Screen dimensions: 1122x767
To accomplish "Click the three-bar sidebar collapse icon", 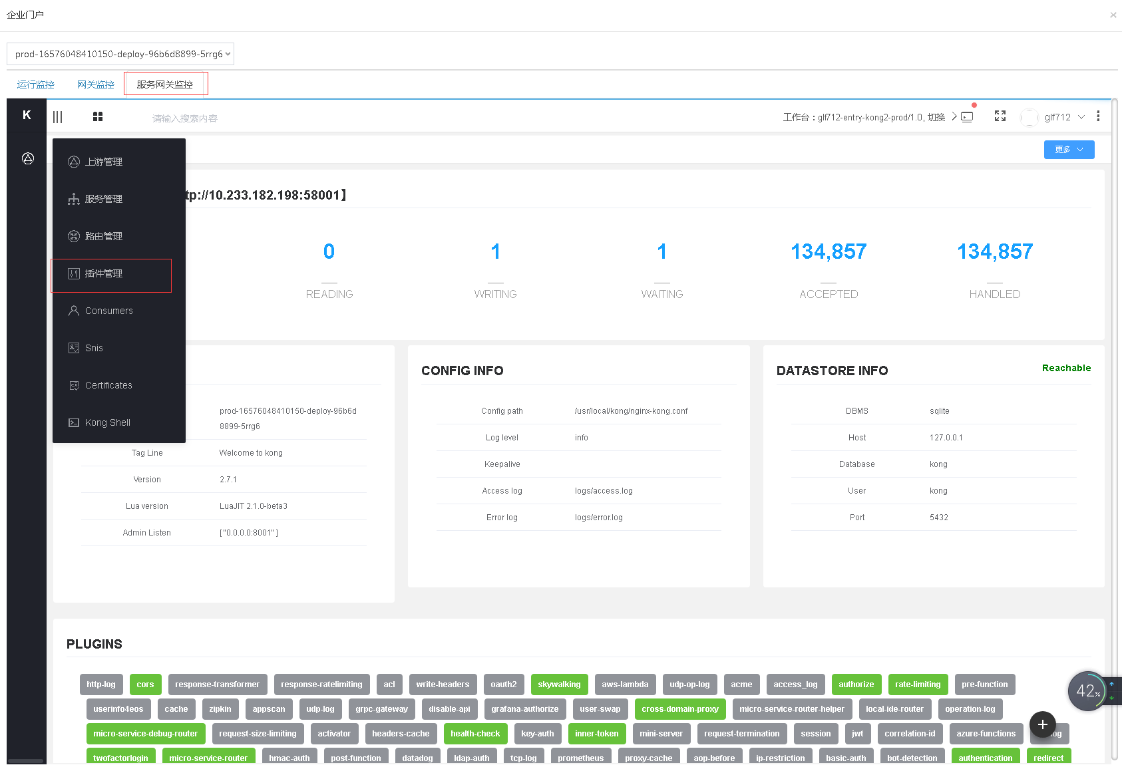I will pyautogui.click(x=58, y=117).
